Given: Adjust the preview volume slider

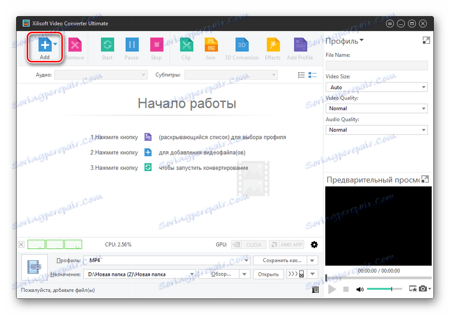Looking at the screenshot, I should point(385,289).
